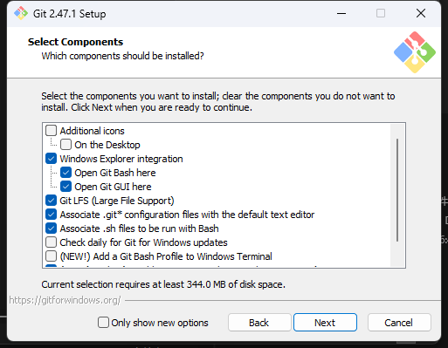Toggle Open Git GUI here checkbox

(x=65, y=187)
